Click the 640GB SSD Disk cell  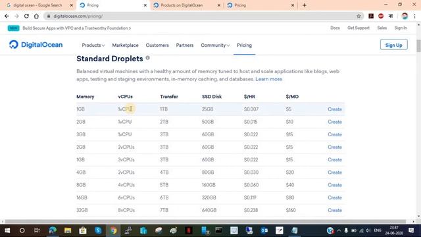(209, 210)
